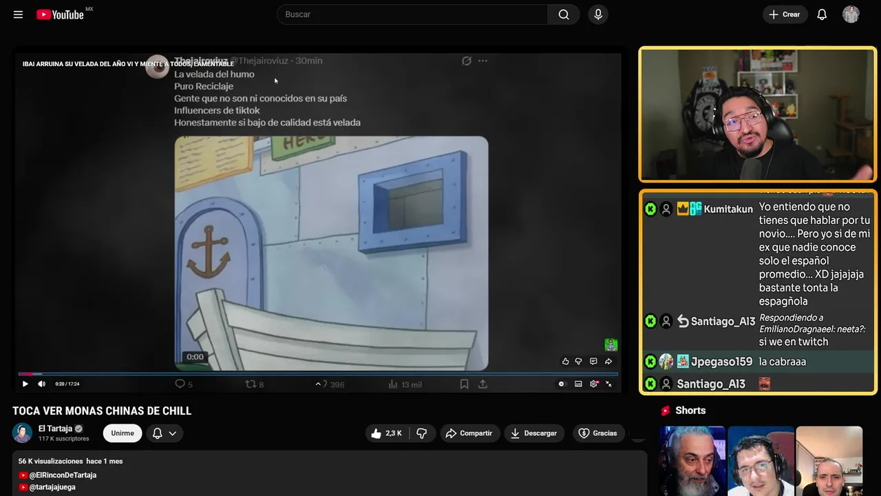Click the Unirme button
881x496 pixels.
tap(123, 433)
